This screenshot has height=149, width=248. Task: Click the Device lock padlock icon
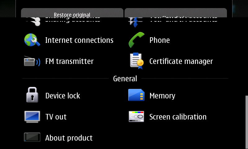32,95
